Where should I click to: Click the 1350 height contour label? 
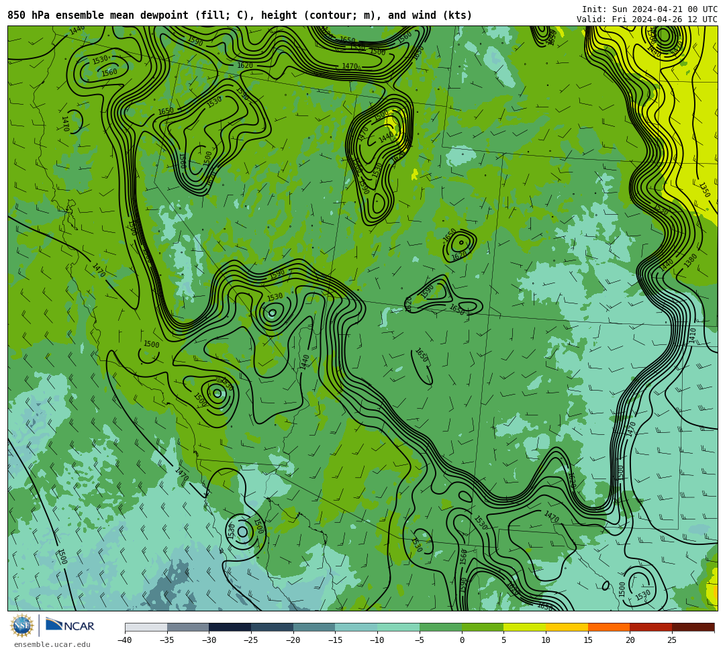(x=704, y=190)
